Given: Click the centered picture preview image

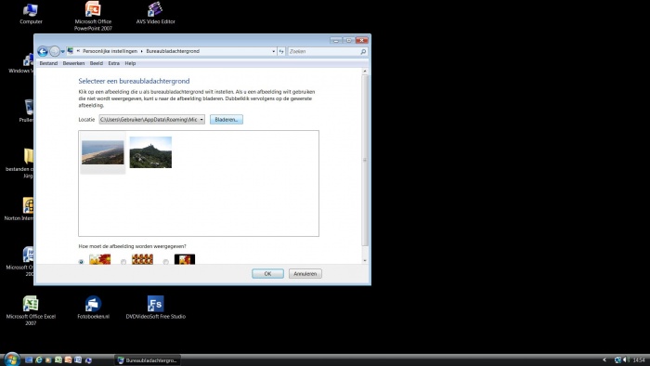Looking at the screenshot, I should click(x=185, y=259).
